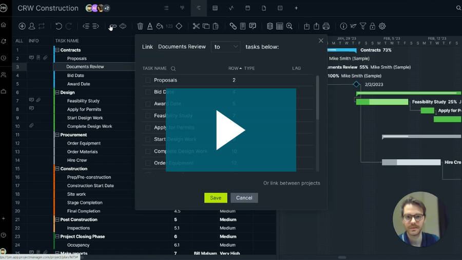
Task: Close the Link dialog with X
Action: 321,41
